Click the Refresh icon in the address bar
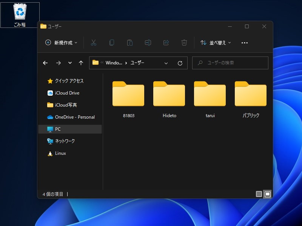The width and height of the screenshot is (302, 226). pos(179,63)
